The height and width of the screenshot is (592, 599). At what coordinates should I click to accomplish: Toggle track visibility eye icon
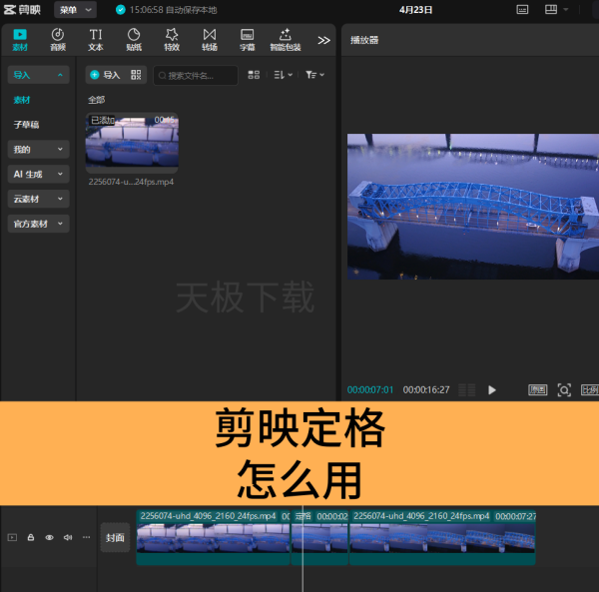point(49,537)
